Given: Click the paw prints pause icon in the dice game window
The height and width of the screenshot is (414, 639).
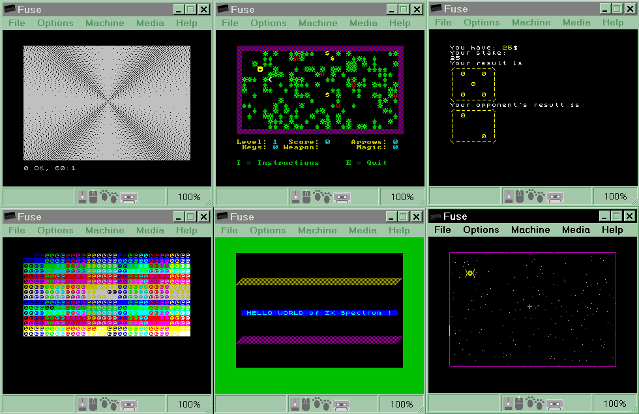Looking at the screenshot, I should [536, 196].
